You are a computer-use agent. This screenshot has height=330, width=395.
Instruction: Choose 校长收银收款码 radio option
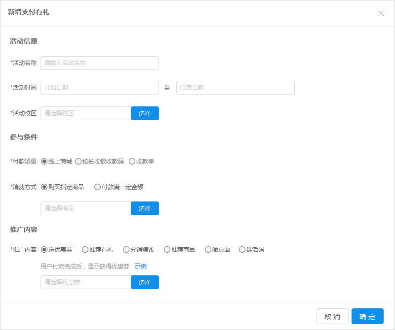click(x=78, y=162)
